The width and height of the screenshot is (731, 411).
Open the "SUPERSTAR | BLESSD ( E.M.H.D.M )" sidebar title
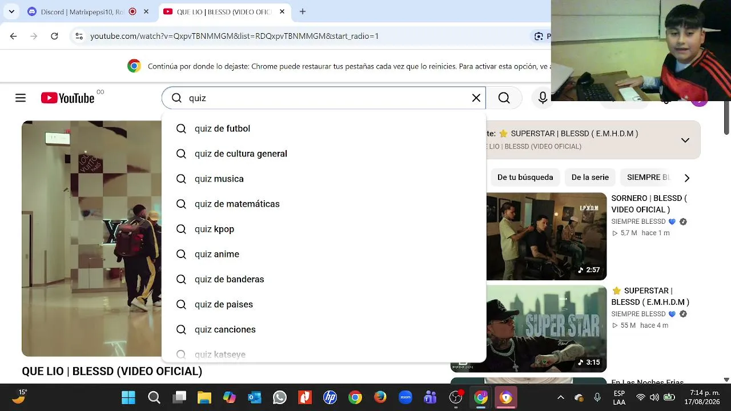click(650, 296)
